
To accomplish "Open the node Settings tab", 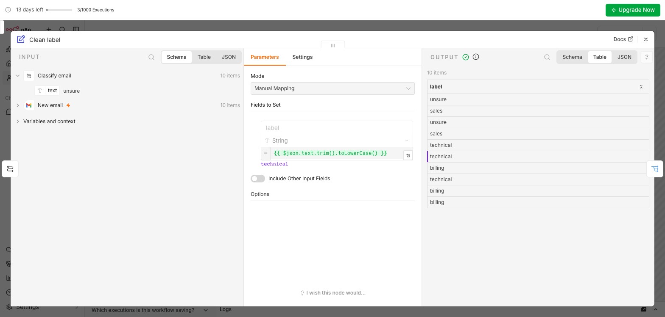I will coord(302,57).
